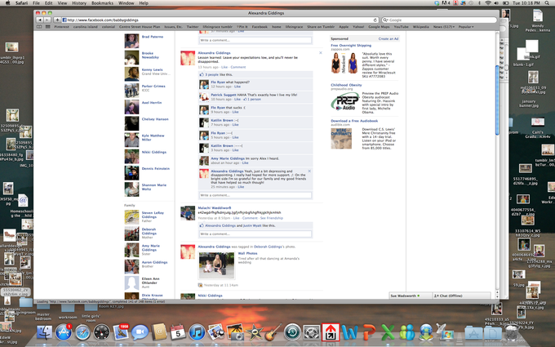Open iCal calendar showing 5
The image size is (555, 347).
coord(178,332)
